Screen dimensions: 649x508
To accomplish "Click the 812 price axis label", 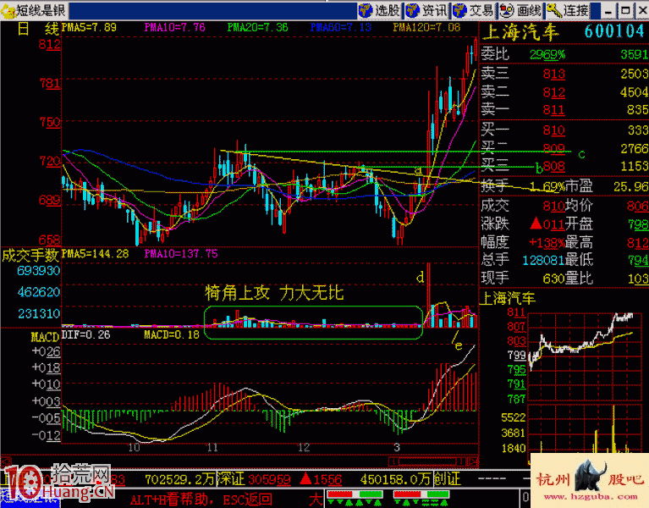I will click(x=49, y=44).
